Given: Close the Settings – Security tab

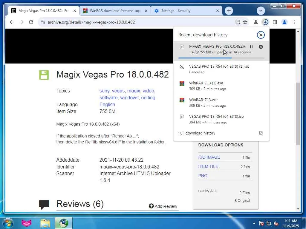Looking at the screenshot, I should point(218,11).
